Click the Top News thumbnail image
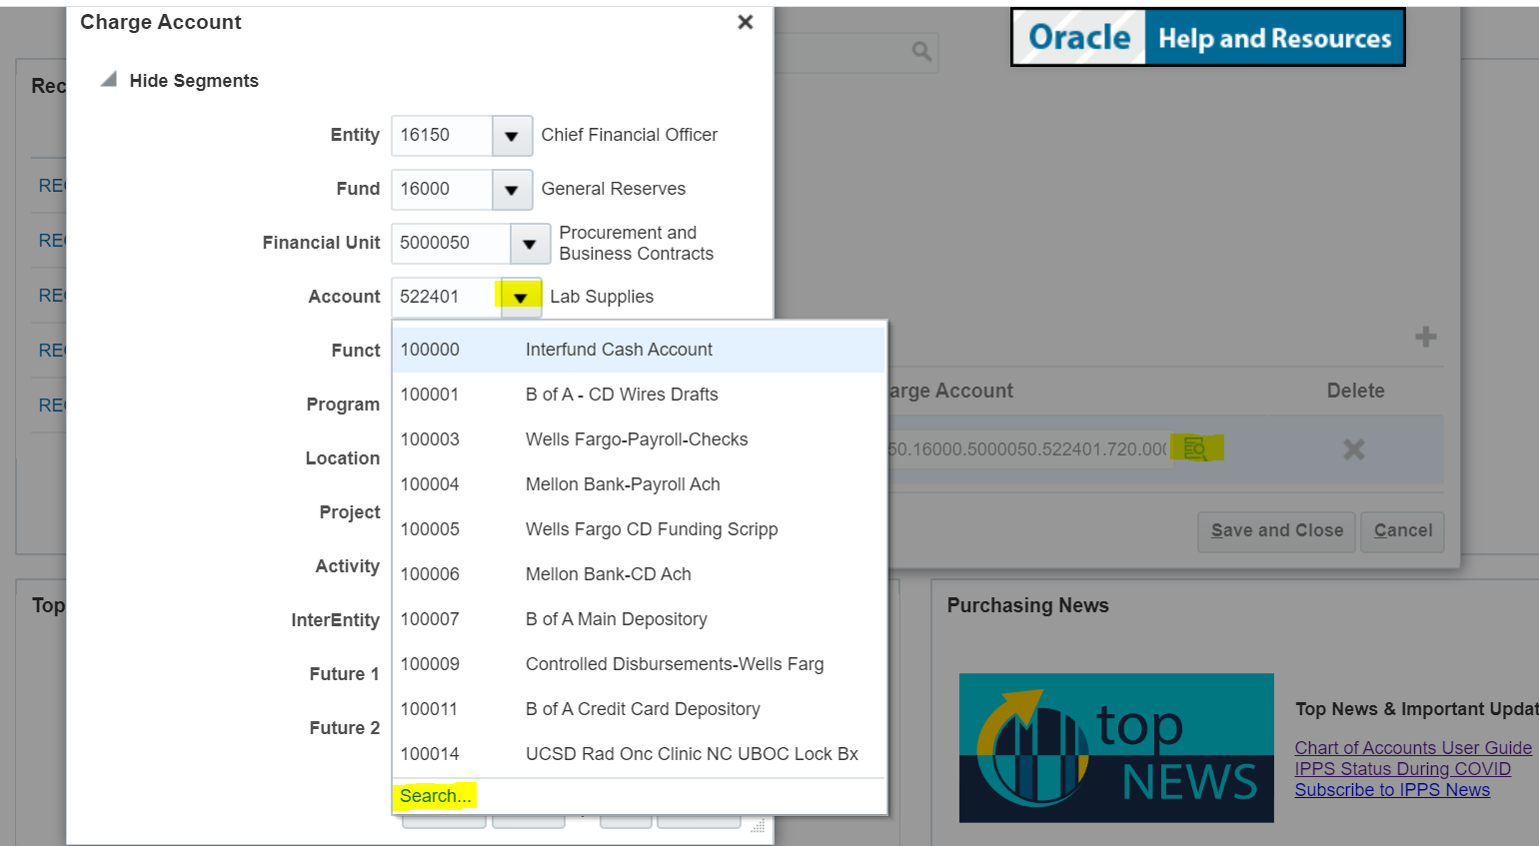This screenshot has width=1539, height=846. tap(1116, 748)
